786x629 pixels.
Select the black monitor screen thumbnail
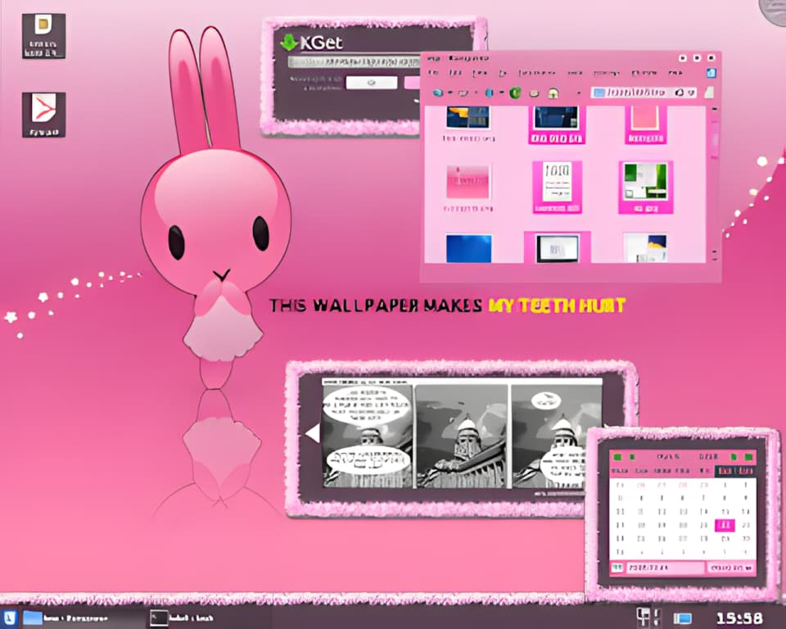coord(557,248)
